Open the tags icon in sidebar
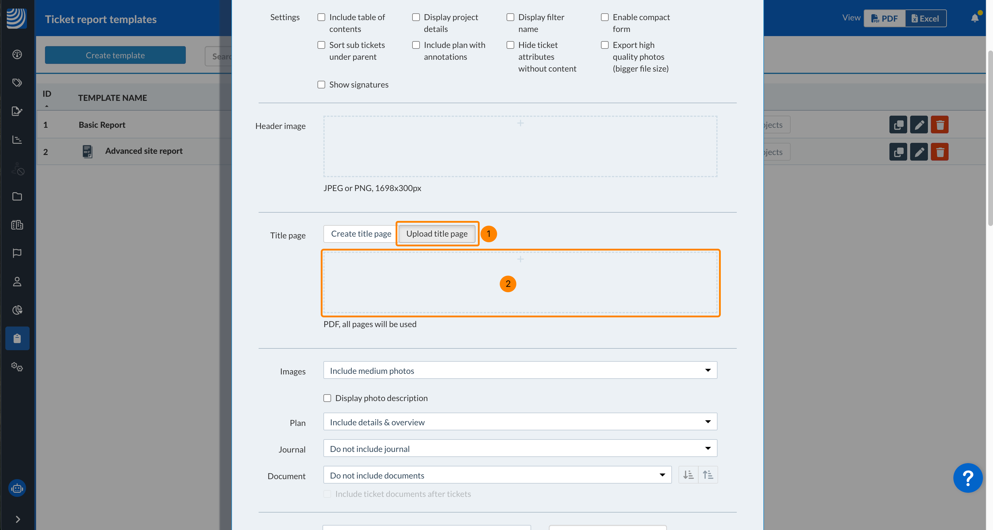 [x=17, y=83]
